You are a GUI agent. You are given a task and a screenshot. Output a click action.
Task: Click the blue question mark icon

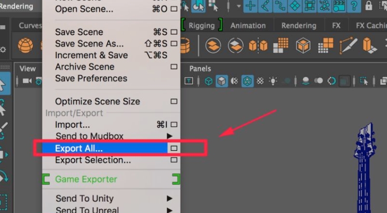[x=354, y=6]
